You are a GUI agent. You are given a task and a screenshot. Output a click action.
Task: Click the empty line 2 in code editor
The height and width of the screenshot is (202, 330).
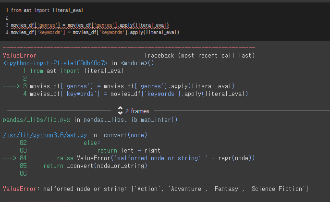(48, 17)
